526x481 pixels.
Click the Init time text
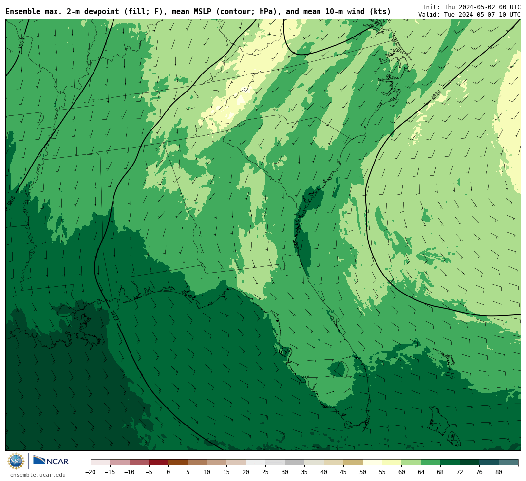click(x=471, y=7)
